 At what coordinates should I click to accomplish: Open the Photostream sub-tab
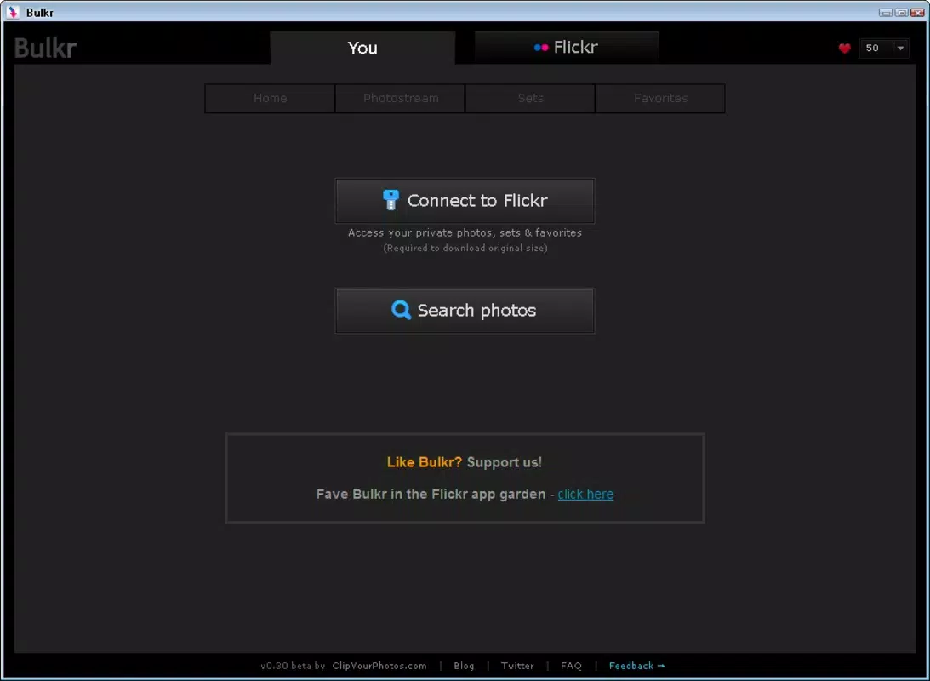pyautogui.click(x=401, y=99)
